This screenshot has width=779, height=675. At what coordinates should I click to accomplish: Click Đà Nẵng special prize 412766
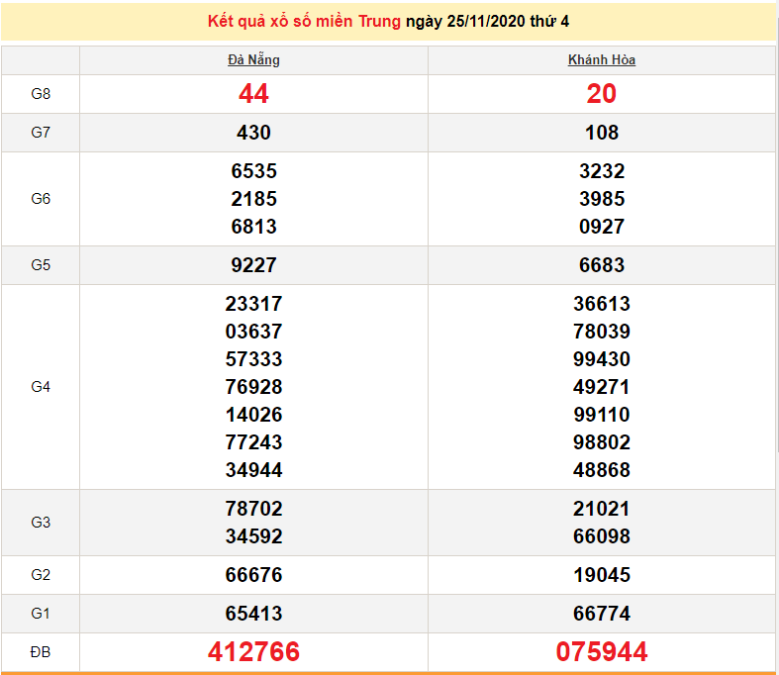coord(253,652)
